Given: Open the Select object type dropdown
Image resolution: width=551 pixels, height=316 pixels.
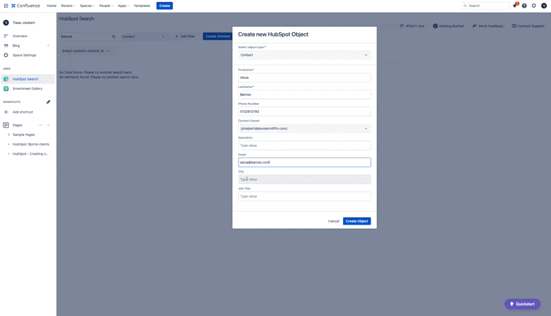Looking at the screenshot, I should click(x=304, y=55).
